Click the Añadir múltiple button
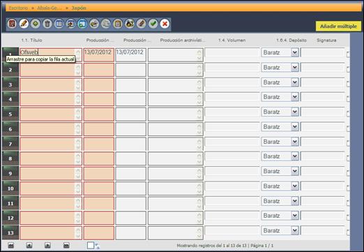Viewport: 364px width, 252px height. [338, 27]
